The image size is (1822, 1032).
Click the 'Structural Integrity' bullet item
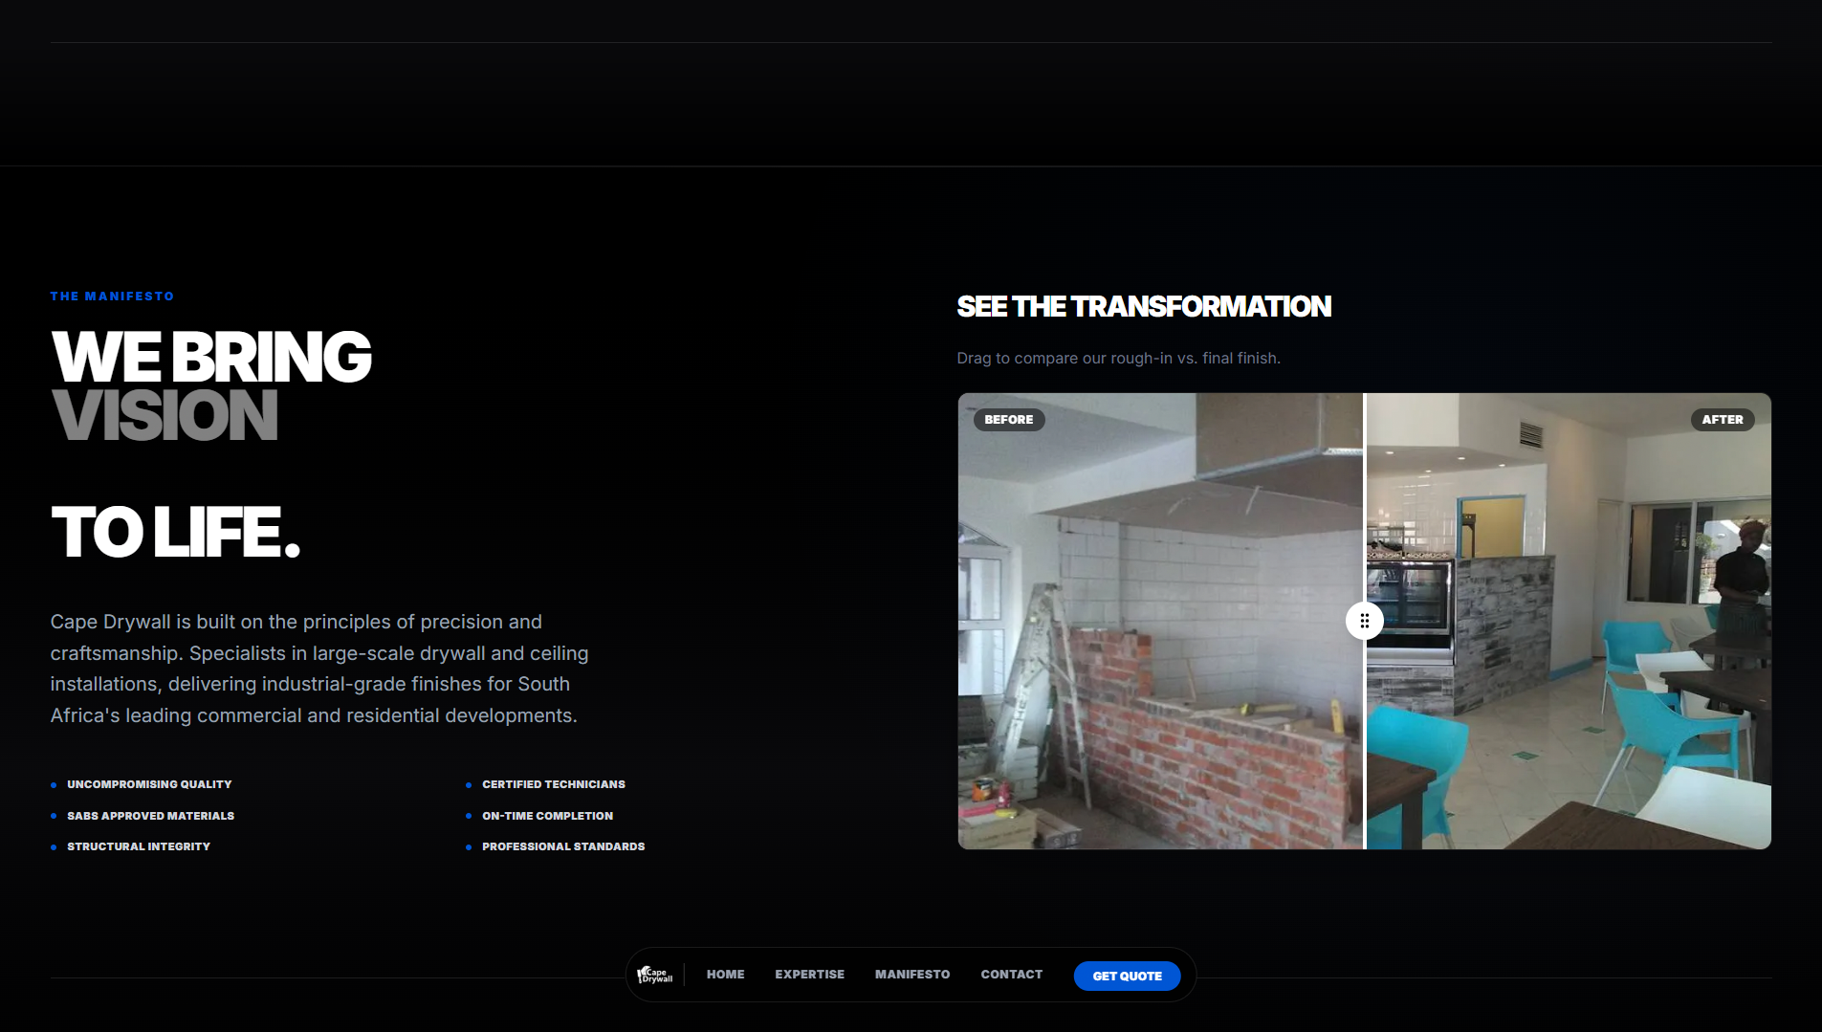139,846
